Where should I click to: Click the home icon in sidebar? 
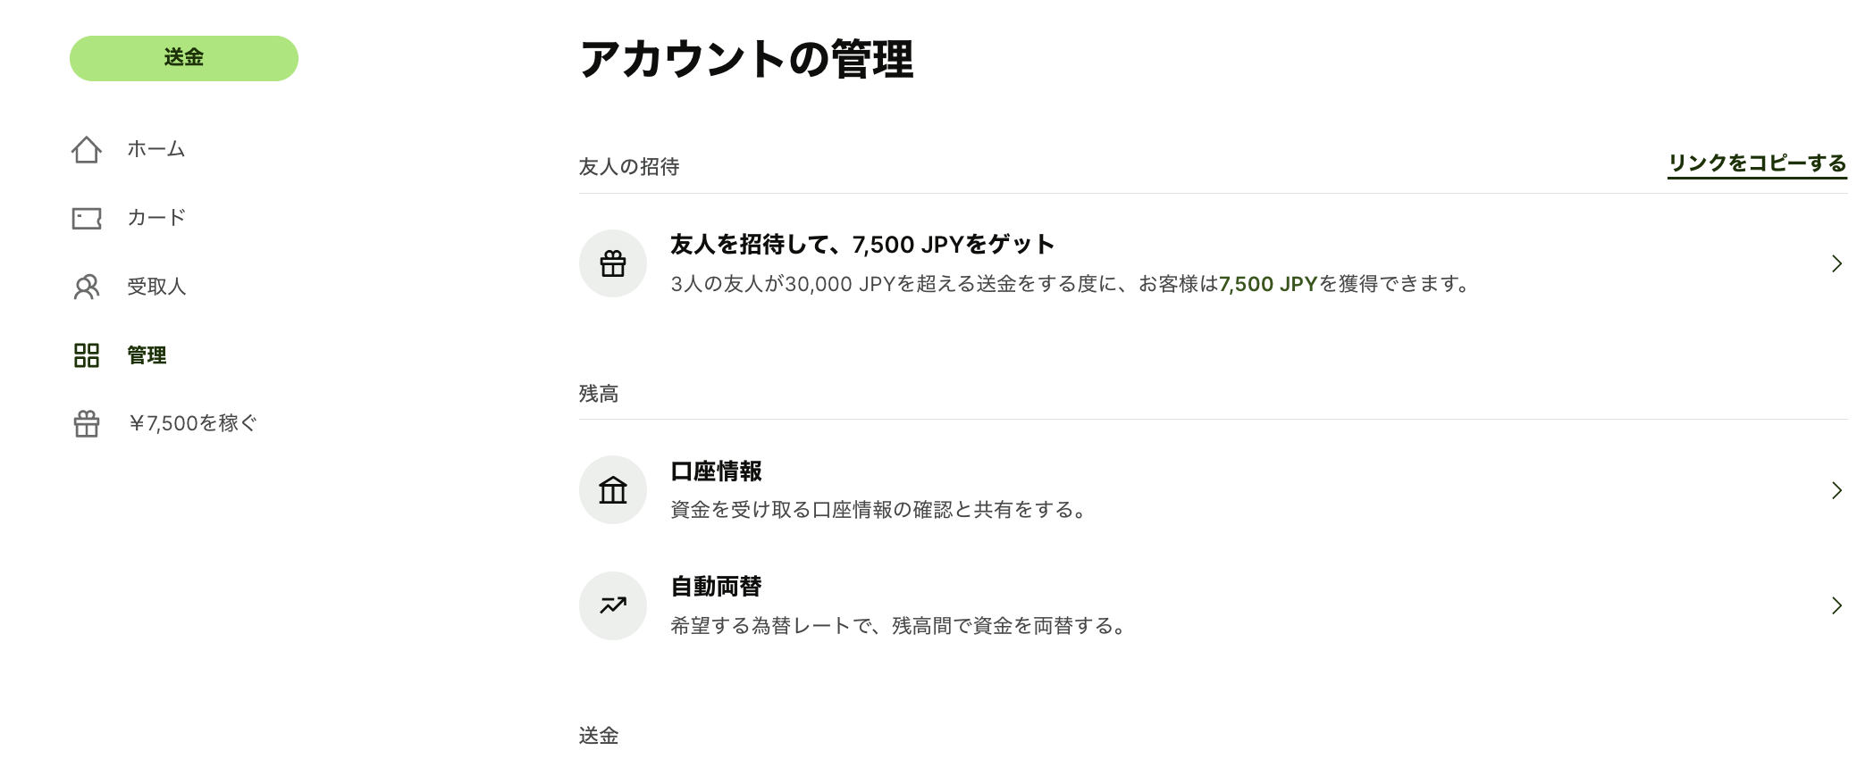click(x=87, y=149)
